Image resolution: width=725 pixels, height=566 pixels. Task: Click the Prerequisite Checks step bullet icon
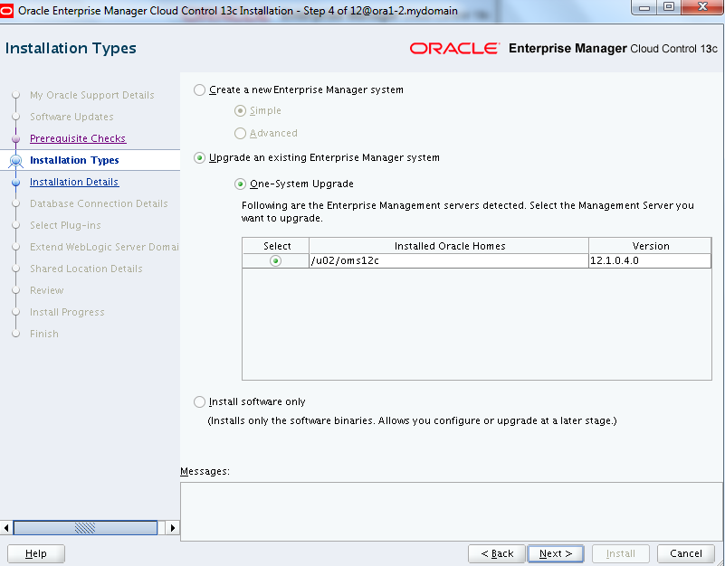click(15, 138)
